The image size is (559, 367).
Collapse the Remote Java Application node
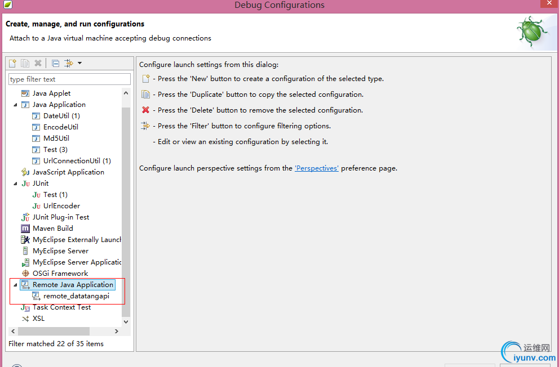click(15, 285)
